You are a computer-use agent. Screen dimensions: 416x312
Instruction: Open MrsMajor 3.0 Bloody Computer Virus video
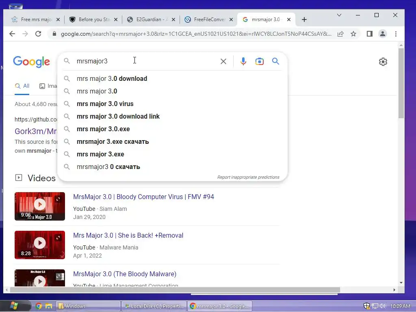[x=143, y=197]
